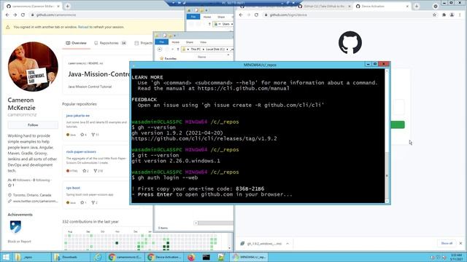Click the Back arrow in the right Chrome window
467x262 pixels.
(x=241, y=15)
